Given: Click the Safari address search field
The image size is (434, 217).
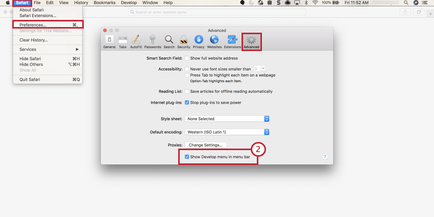Looking at the screenshot, I should (x=217, y=12).
